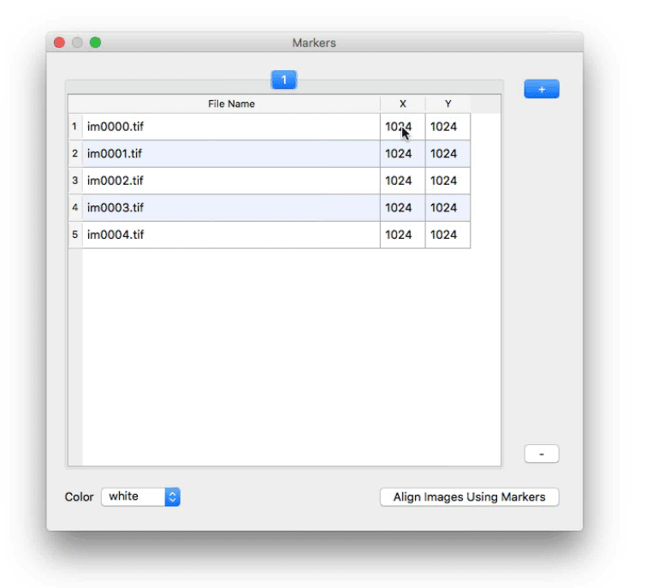Zoom the Markers window with green button
646x588 pixels.
tap(95, 43)
